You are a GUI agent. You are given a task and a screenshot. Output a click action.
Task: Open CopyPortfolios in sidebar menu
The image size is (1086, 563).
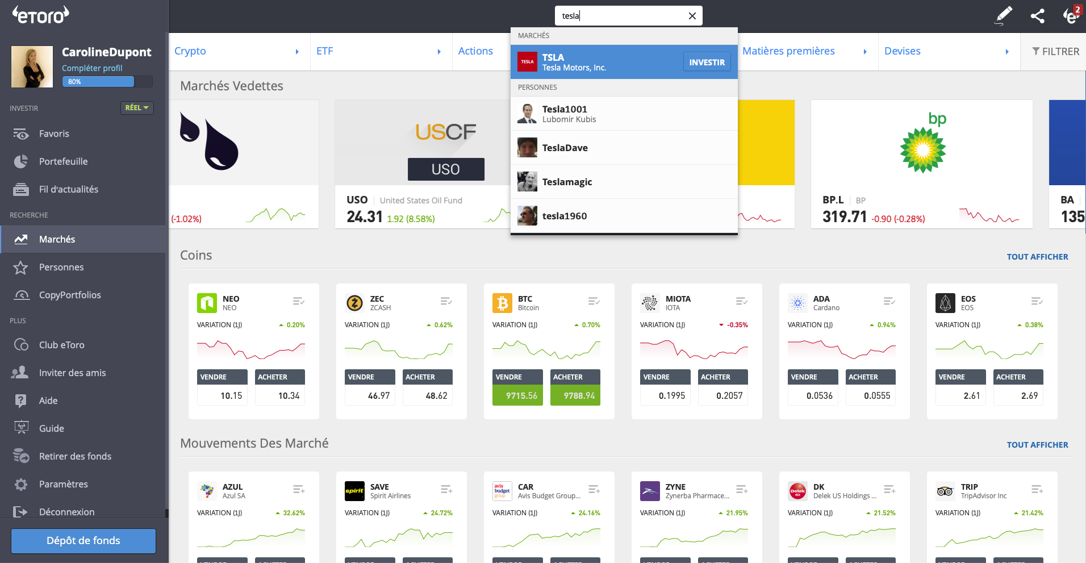(70, 295)
